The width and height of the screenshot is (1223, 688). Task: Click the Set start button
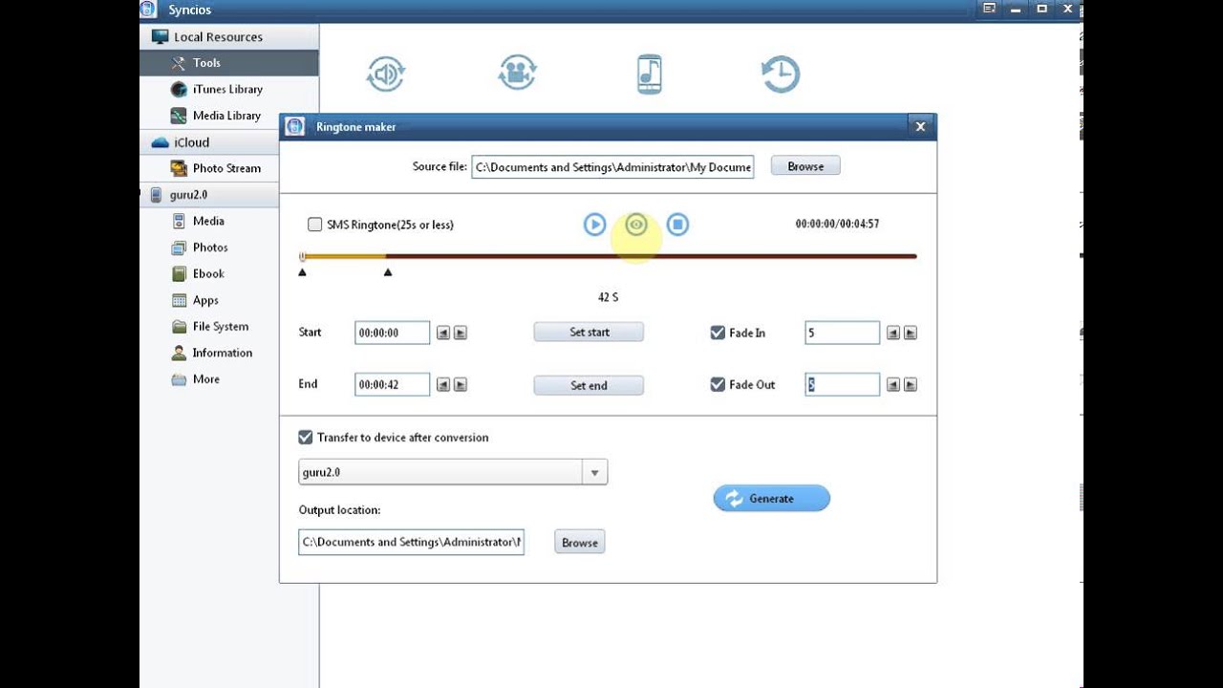[589, 333]
